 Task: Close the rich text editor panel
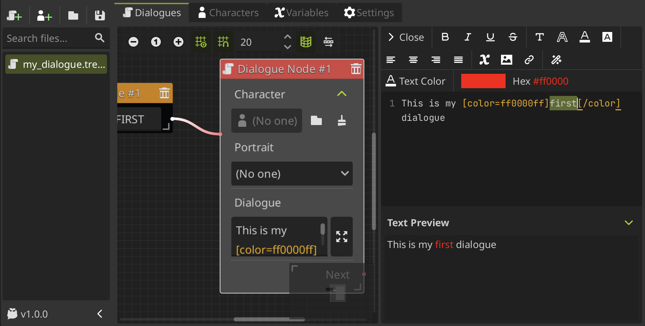tap(406, 37)
